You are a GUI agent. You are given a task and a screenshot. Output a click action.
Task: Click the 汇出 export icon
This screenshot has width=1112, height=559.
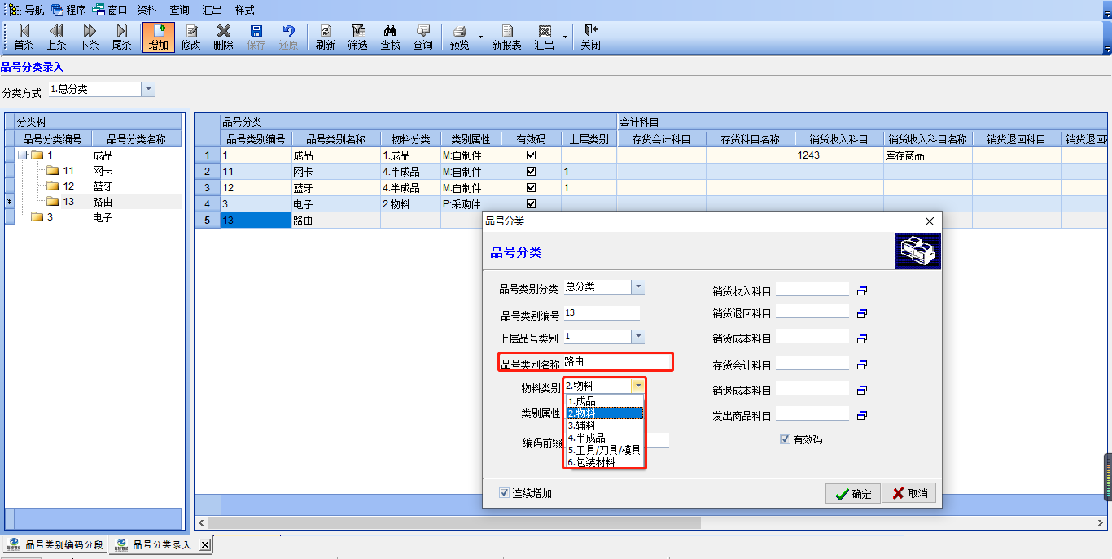pos(545,37)
